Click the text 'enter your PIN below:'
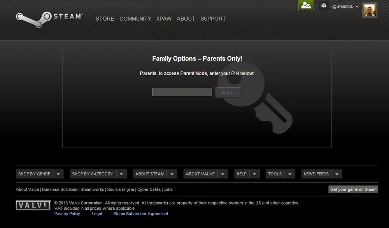389x228 pixels. pos(232,73)
